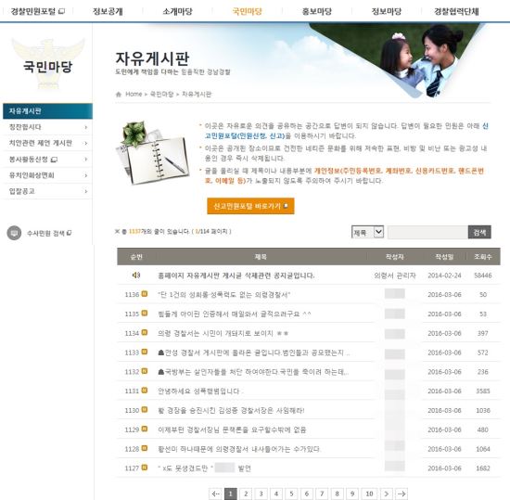510x500 pixels.
Task: Open the 정보공개 top menu
Action: tap(108, 11)
